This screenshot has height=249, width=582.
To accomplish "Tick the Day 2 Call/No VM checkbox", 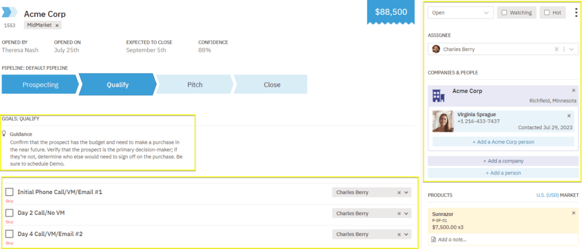I will (x=9, y=213).
